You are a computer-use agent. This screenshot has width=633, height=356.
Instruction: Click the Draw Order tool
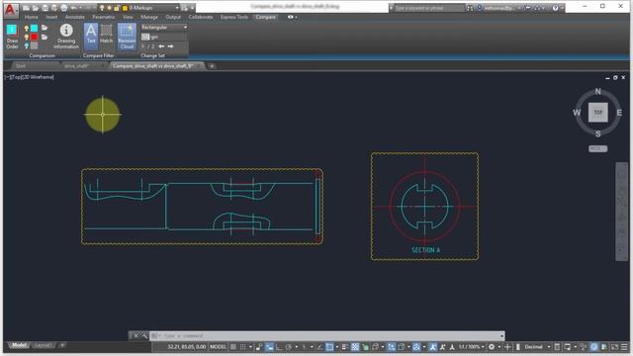point(12,37)
